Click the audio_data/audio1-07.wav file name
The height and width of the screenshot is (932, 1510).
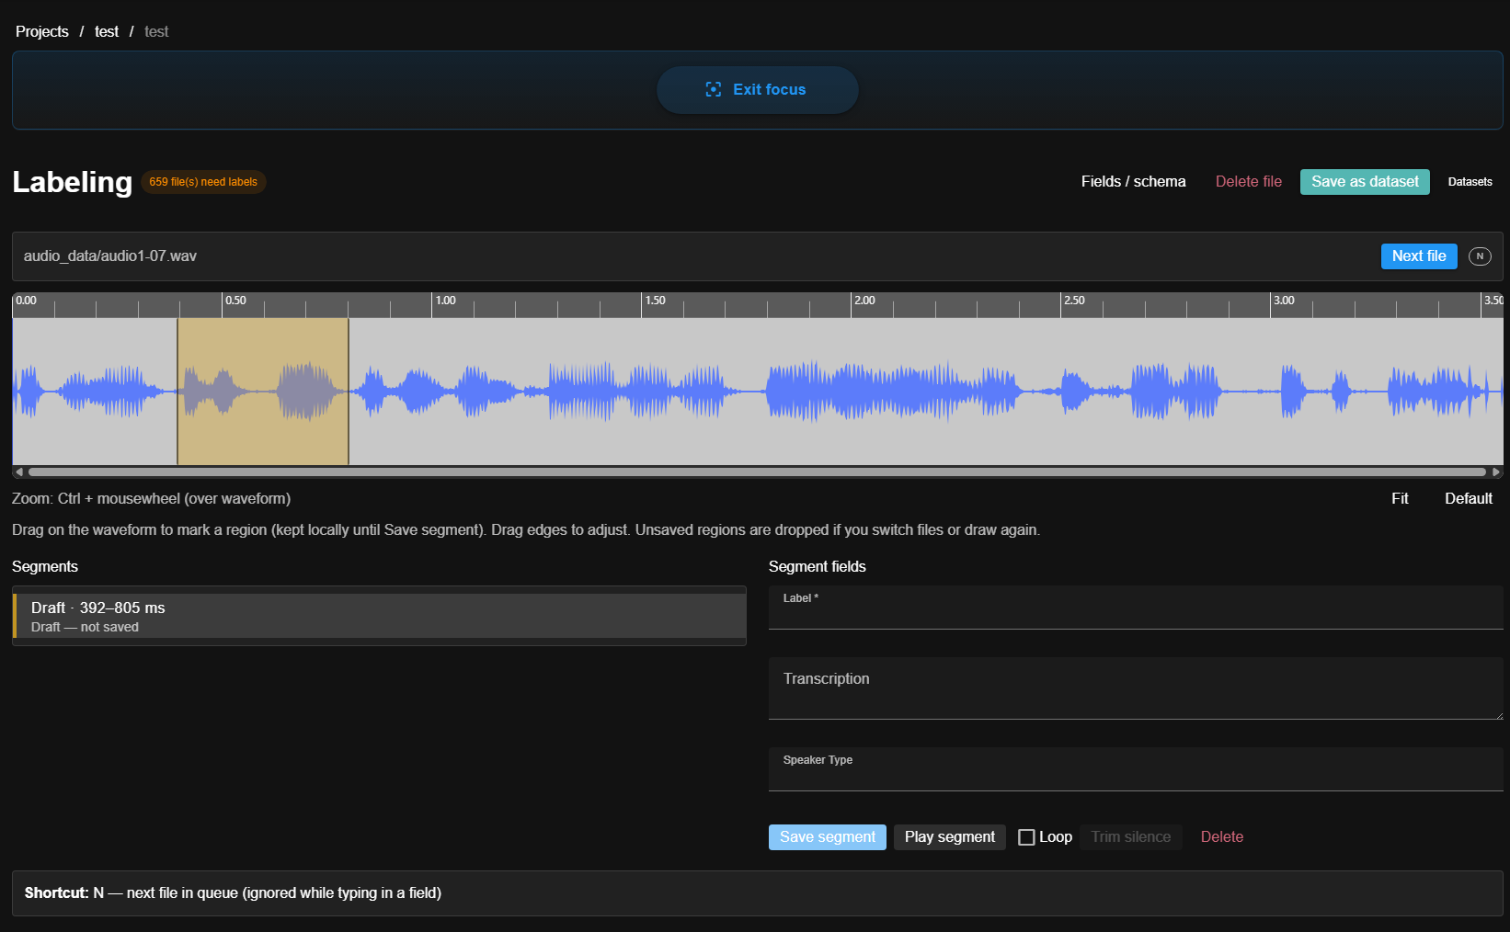tap(110, 256)
